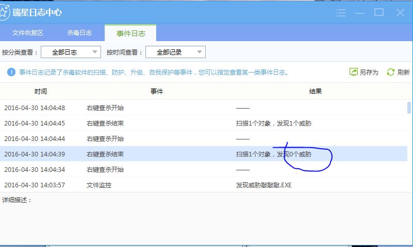Select the log row timestamped 14:04:48

coord(204,108)
